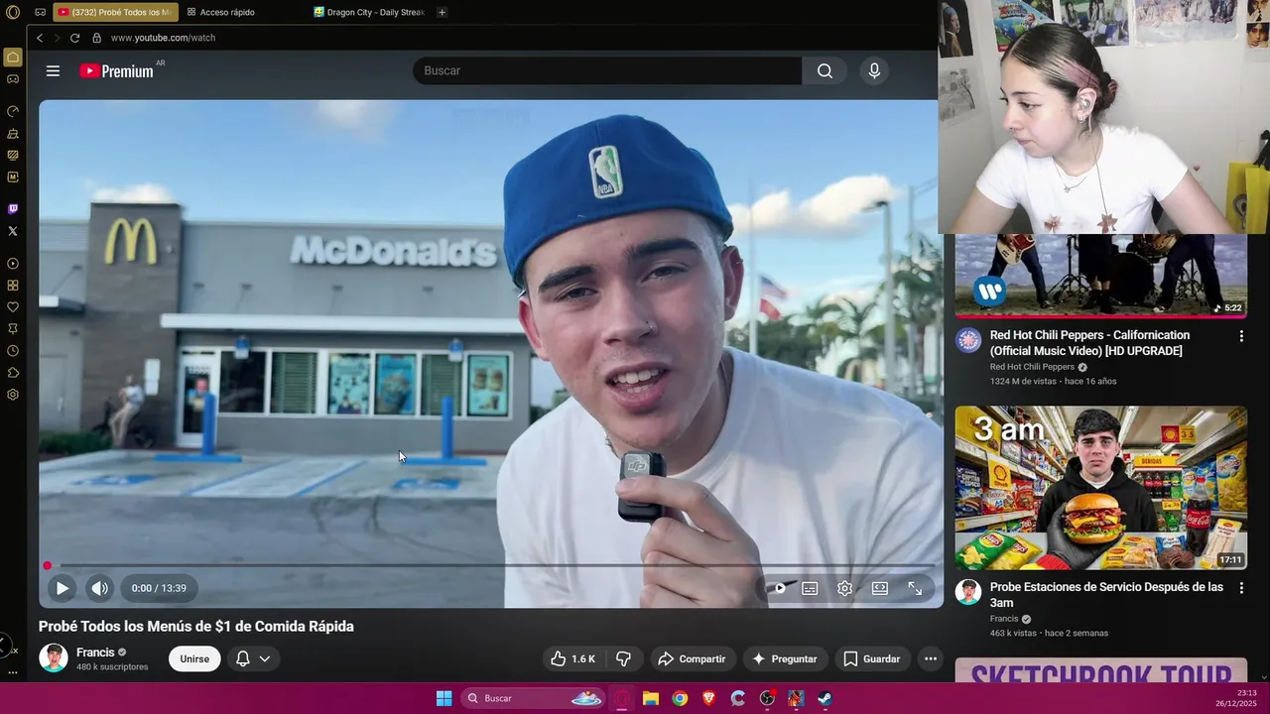Open bookmarks heart in sidebar
This screenshot has height=714, width=1270.
13,307
